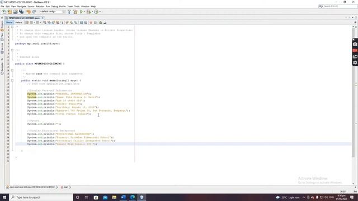The image size is (358, 201).
Task: Click the Shift Line Left editor icon
Action: coord(81,22)
